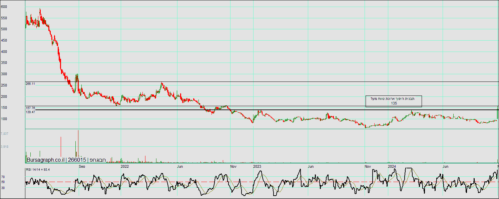This screenshot has height=199, width=499.
Task: Click the 300 price axis label
Action: click(4, 74)
